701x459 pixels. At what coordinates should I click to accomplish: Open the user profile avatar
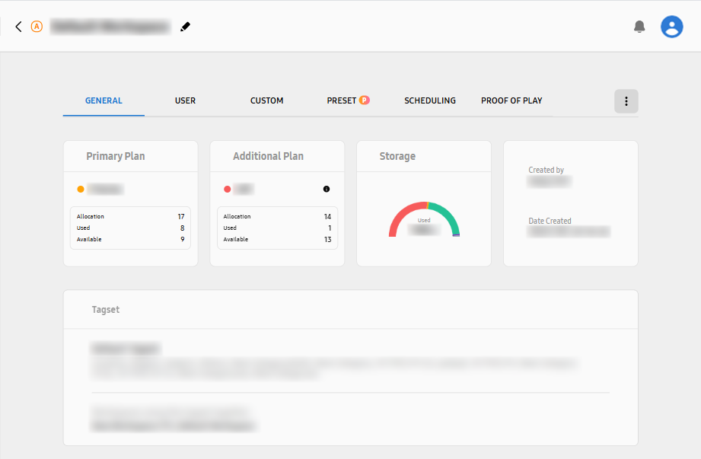pos(671,27)
